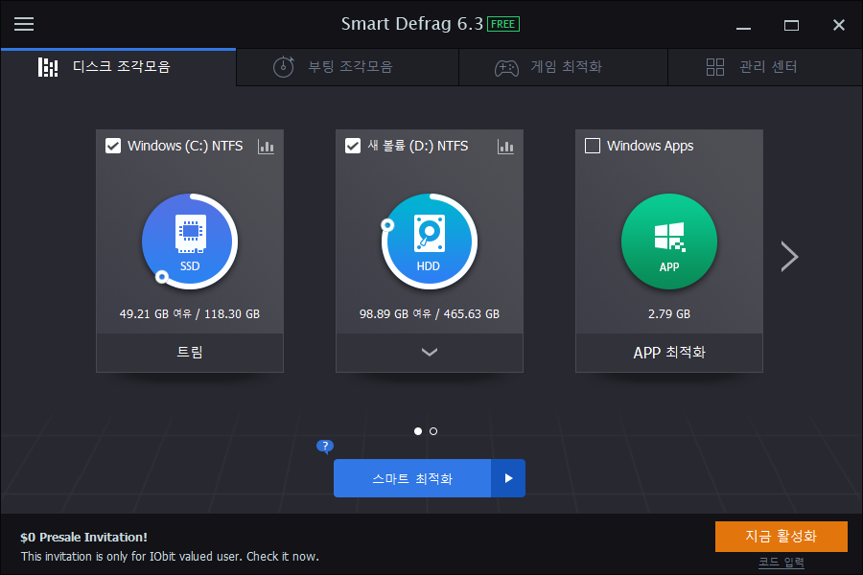Click APP 최적화 under Windows Apps
863x575 pixels.
click(669, 352)
